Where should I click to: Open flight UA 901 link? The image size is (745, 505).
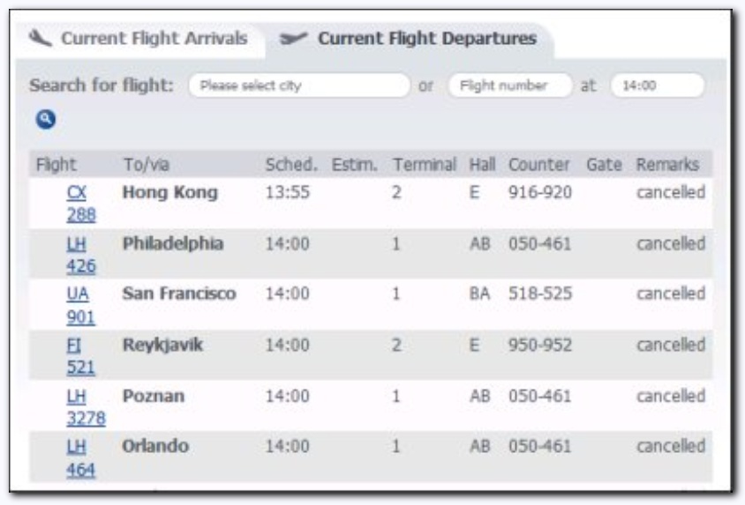coord(81,305)
